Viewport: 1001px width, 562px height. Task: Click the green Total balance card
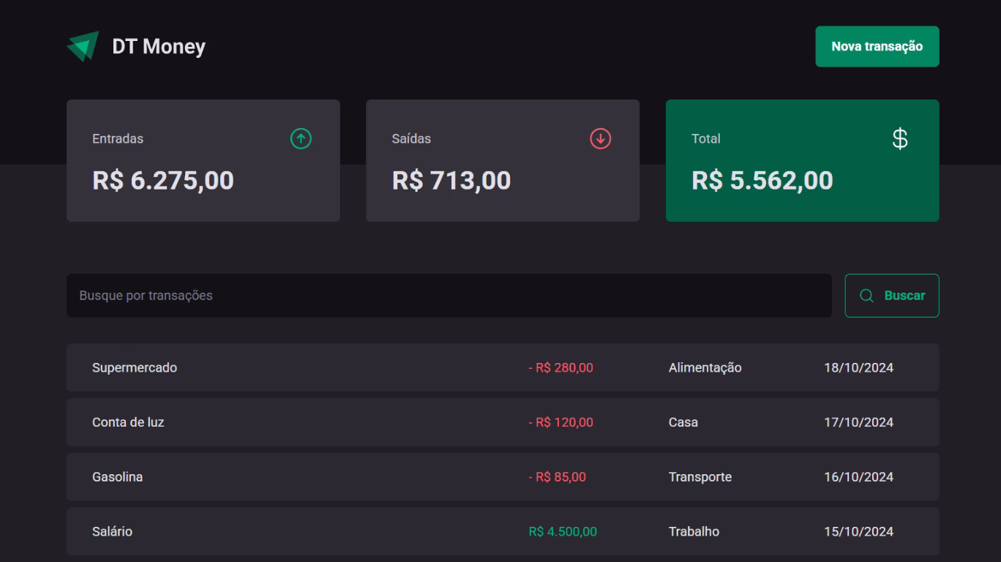pos(802,161)
